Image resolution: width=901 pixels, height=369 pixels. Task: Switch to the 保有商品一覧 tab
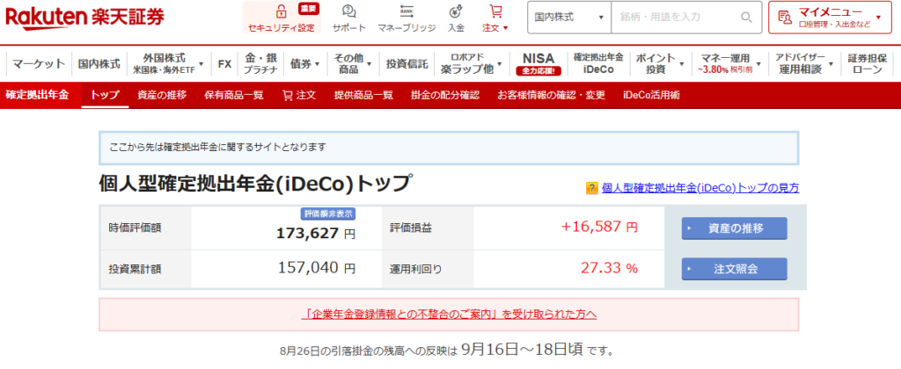point(233,95)
